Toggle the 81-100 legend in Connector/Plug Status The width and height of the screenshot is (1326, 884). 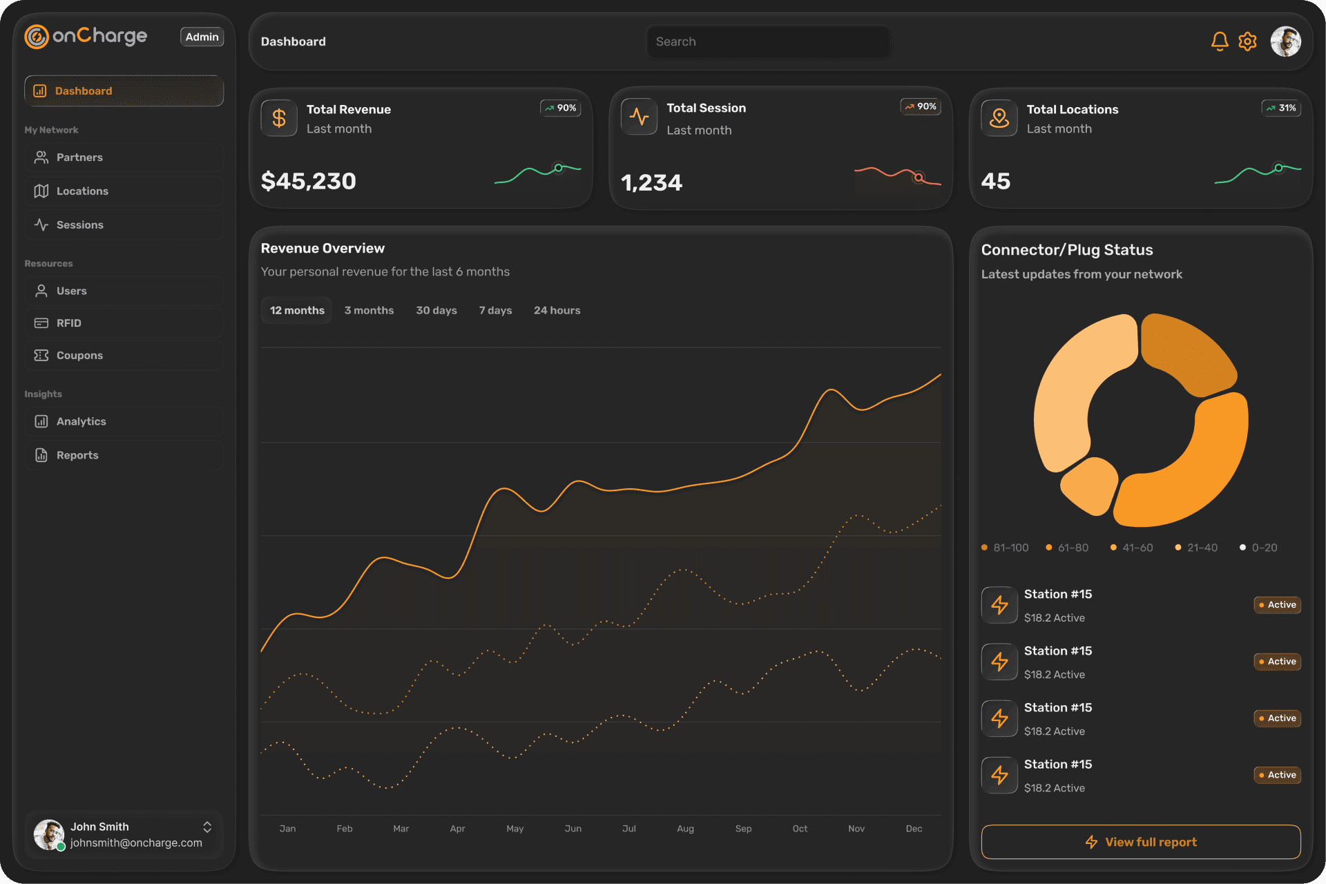point(1005,547)
